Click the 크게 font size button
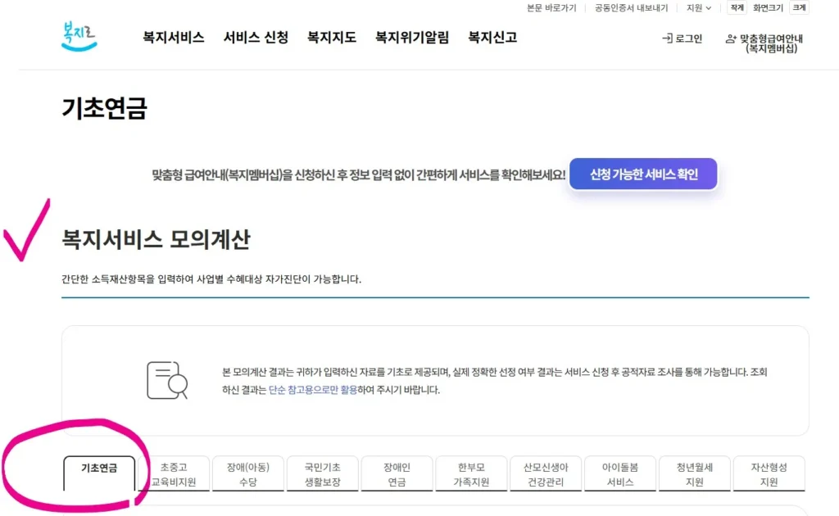The image size is (839, 516). [x=798, y=7]
